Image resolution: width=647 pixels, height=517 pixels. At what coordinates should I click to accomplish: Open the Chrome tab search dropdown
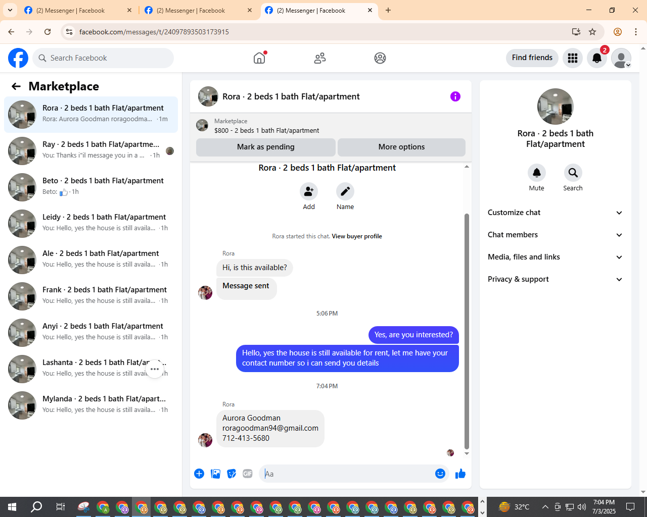coord(10,10)
